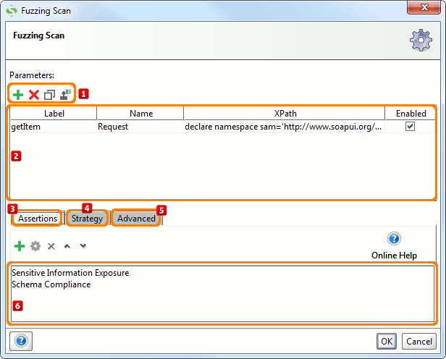This screenshot has width=446, height=359.
Task: Switch to the Assertions tab
Action: click(38, 219)
